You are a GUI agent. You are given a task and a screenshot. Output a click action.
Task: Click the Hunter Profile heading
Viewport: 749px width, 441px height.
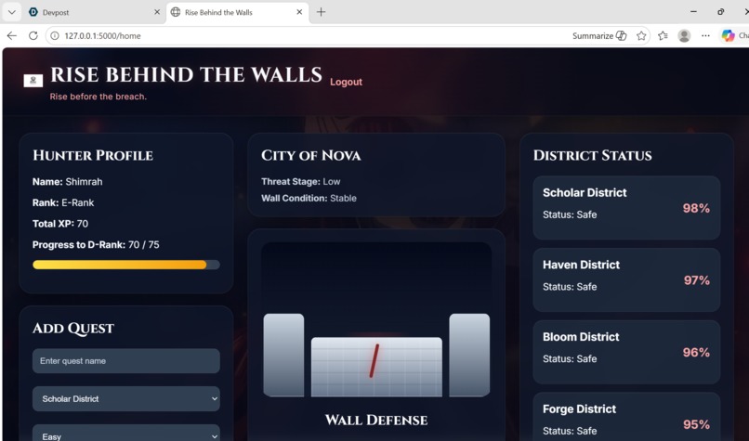pos(93,156)
